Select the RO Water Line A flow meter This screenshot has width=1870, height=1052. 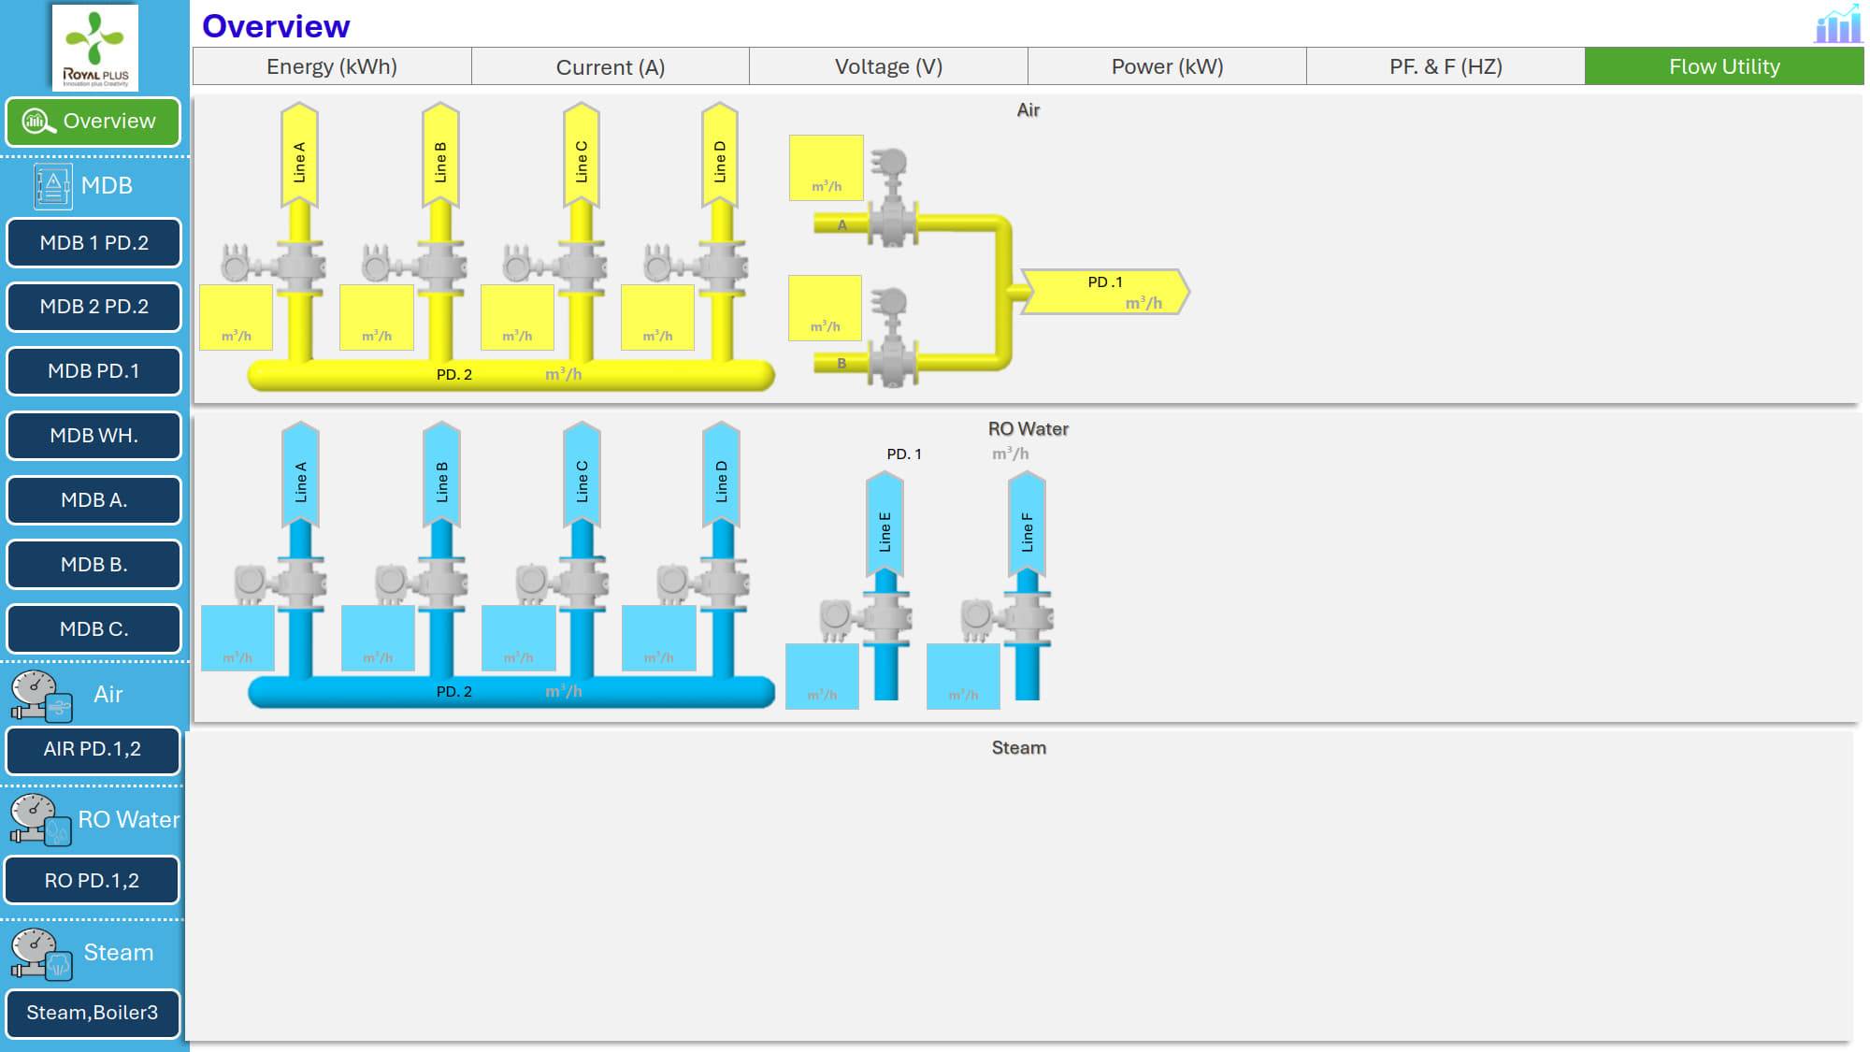click(x=279, y=584)
